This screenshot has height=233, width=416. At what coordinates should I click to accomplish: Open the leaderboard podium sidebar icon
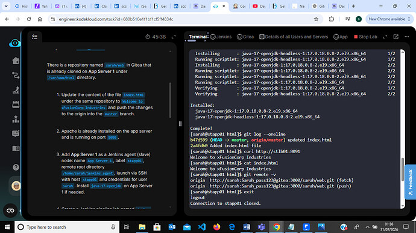tap(16, 119)
